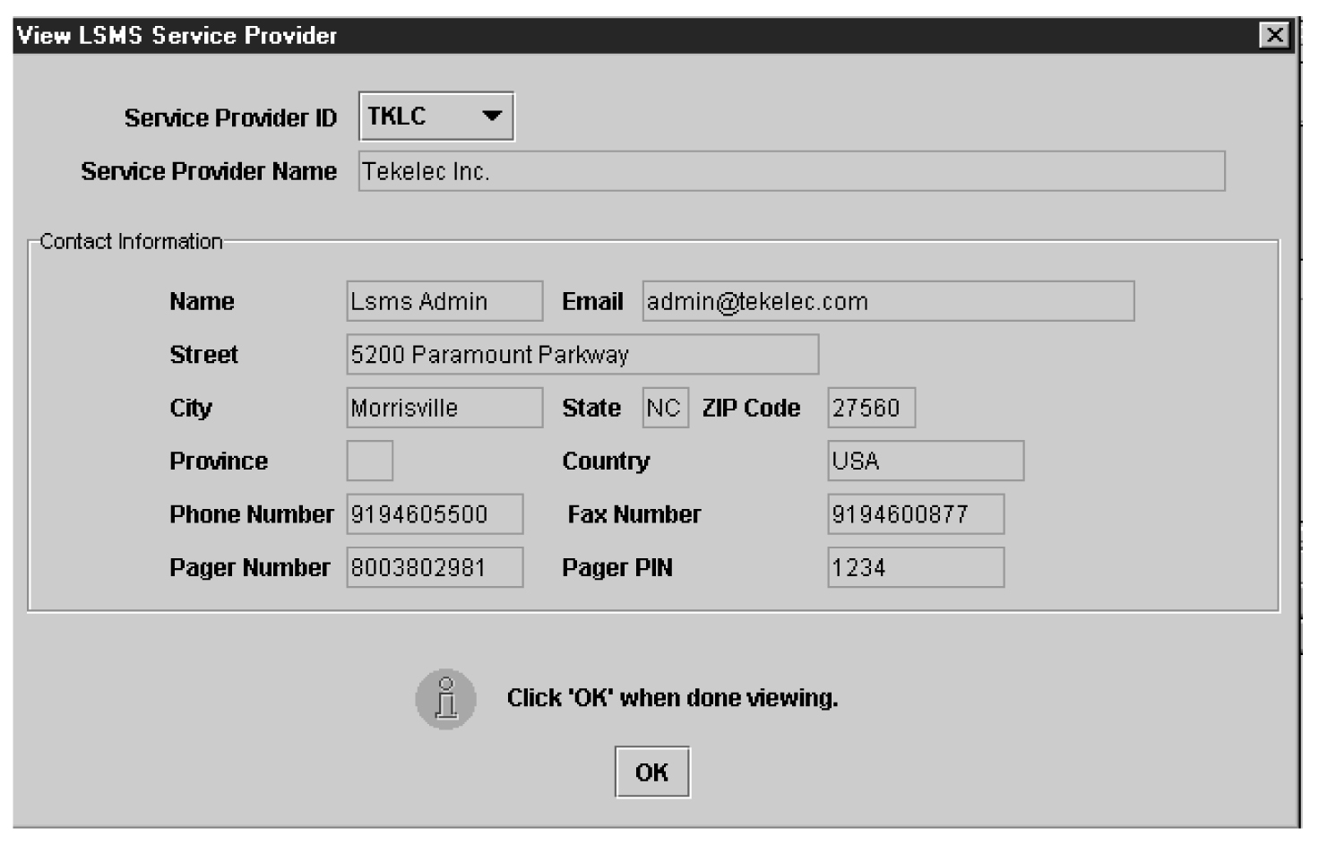Click the ZIP Code field 27560

pos(871,408)
